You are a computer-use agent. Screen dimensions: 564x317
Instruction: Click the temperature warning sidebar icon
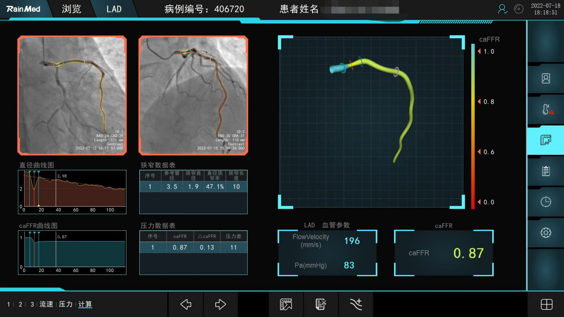click(546, 109)
